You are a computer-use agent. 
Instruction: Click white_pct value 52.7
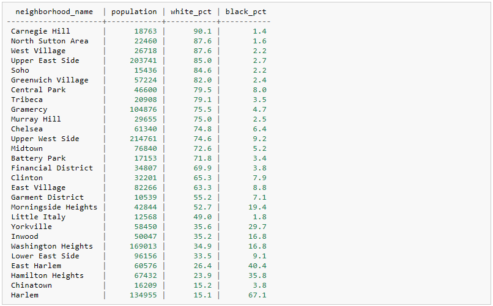(202, 207)
